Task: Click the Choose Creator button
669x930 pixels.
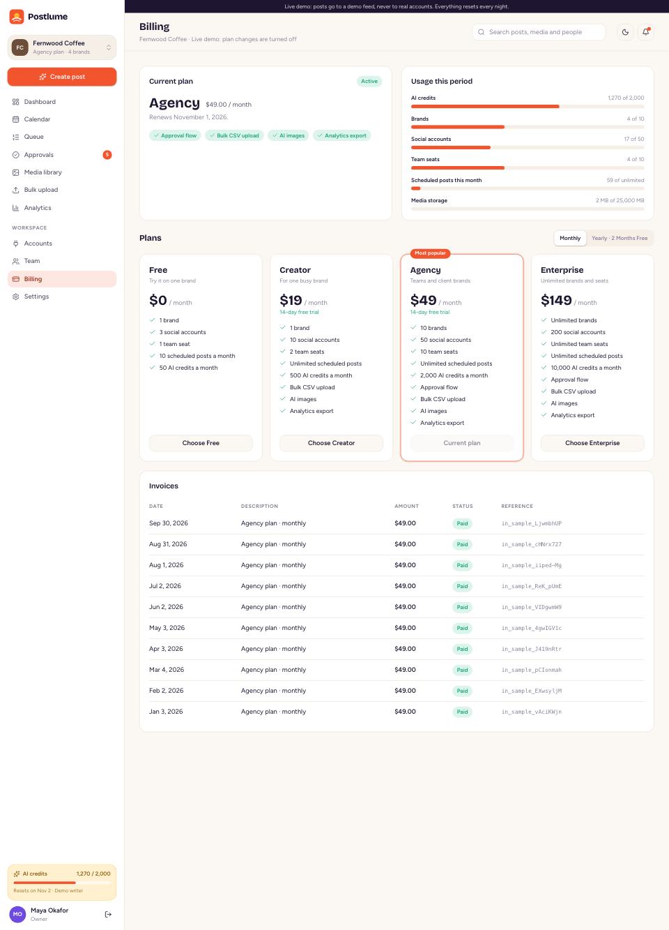Action: pyautogui.click(x=332, y=443)
